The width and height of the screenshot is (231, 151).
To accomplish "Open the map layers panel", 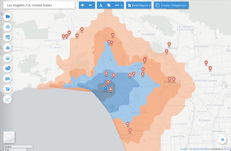I will pos(8,58).
